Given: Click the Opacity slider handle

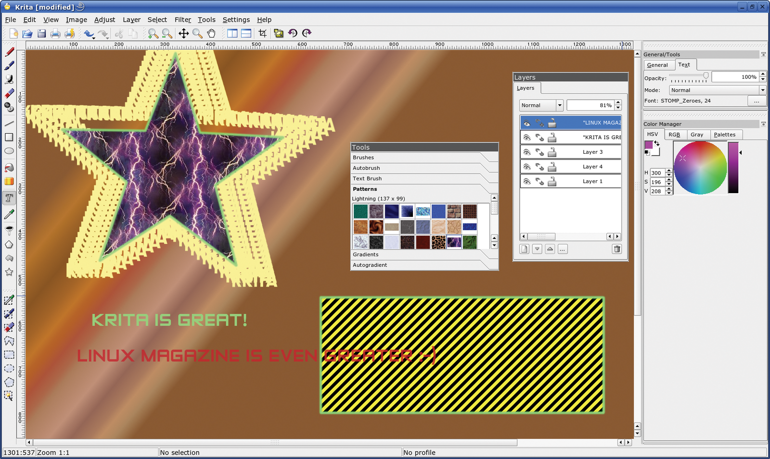Looking at the screenshot, I should point(706,75).
